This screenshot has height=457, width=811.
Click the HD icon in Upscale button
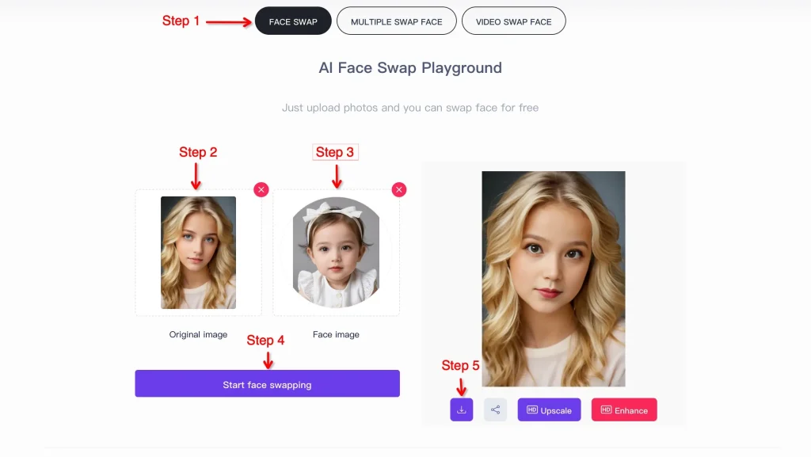tap(531, 409)
